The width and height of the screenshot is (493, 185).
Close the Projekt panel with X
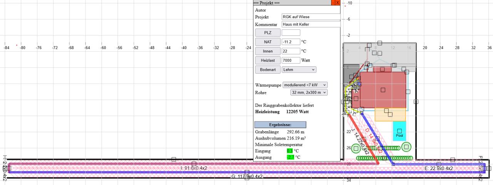(x=338, y=3)
